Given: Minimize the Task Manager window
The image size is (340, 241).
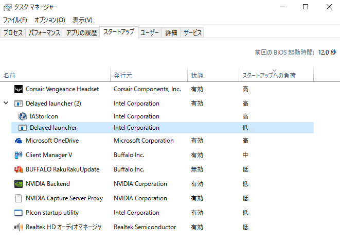Looking at the screenshot, I should point(282,7).
